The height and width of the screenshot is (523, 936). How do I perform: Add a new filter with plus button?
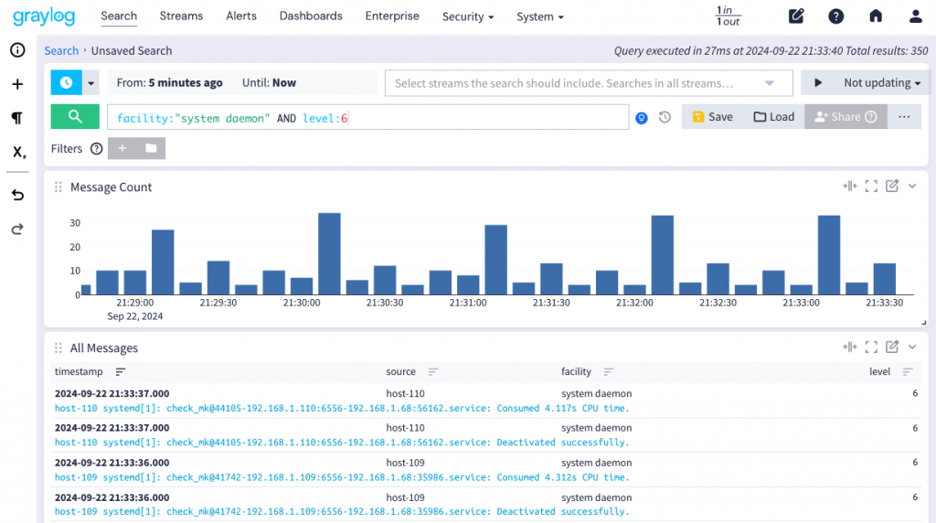(122, 148)
